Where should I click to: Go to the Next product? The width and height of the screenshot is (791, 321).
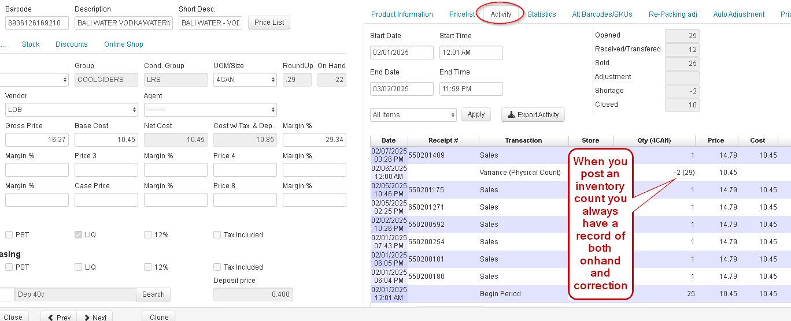(x=95, y=317)
